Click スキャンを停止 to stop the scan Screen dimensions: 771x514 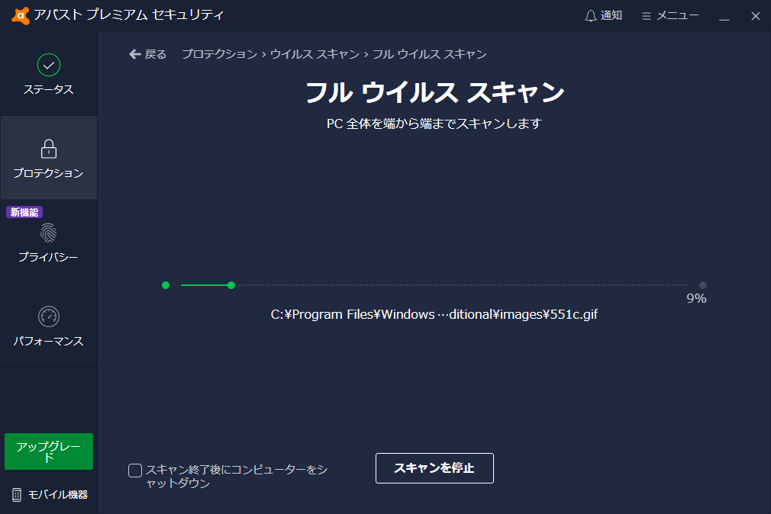434,468
